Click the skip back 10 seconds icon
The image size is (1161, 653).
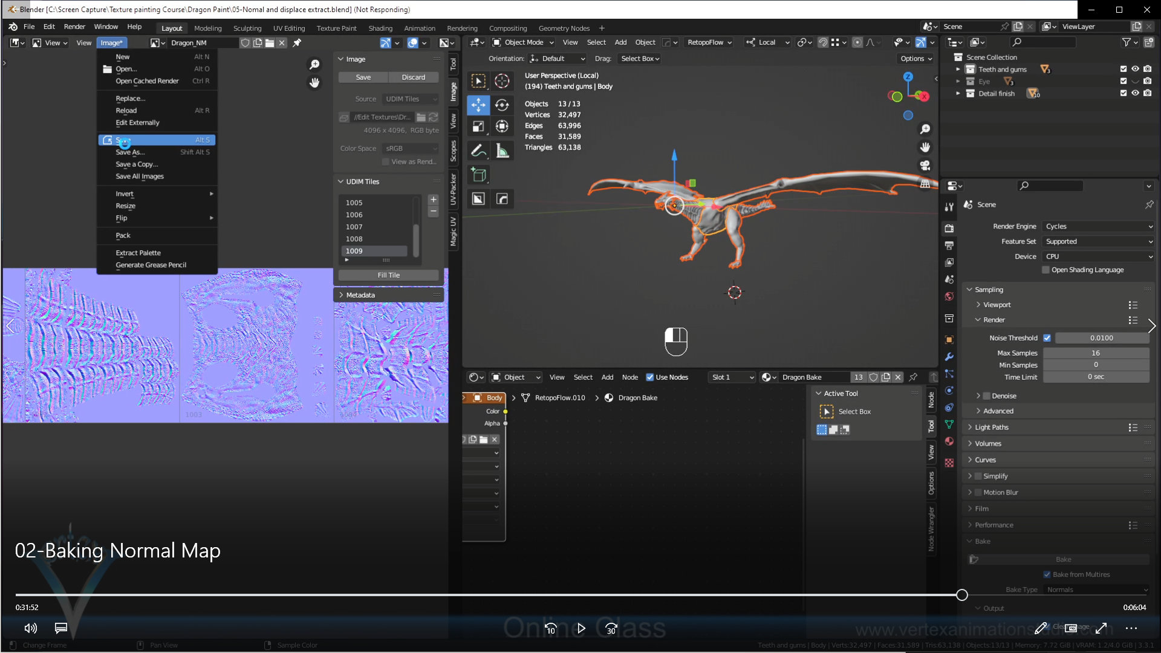[x=550, y=629]
